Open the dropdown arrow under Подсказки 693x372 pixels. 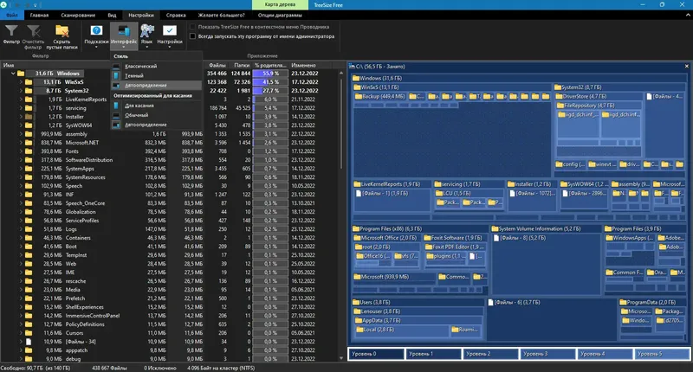click(96, 47)
